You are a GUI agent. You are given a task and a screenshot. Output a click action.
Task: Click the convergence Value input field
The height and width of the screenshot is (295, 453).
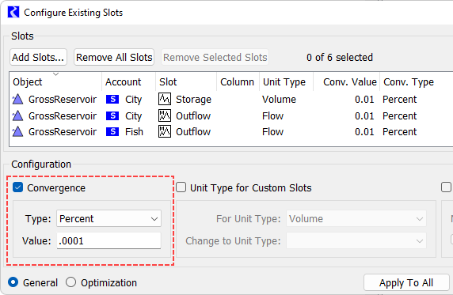[109, 240]
